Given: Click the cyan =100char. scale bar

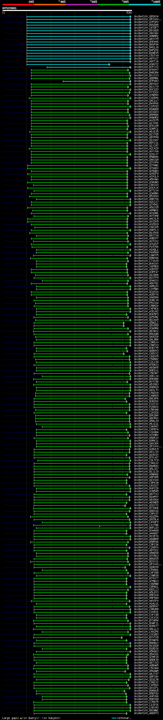Looking at the screenshot, I should coord(114,718).
